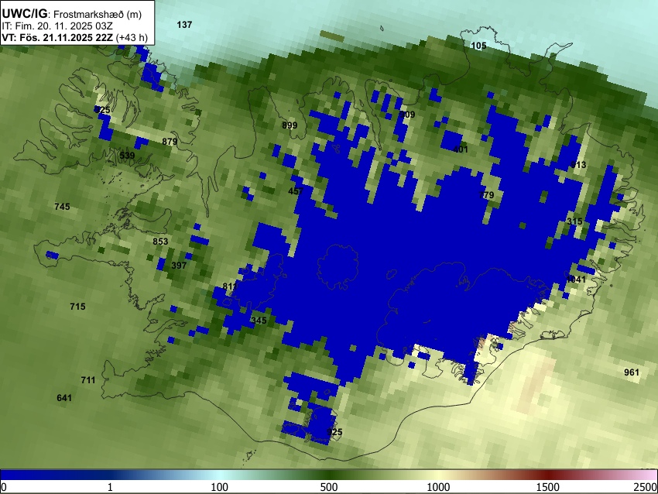Click the '913' value on the map
This screenshot has height=494, width=658.
coord(578,165)
